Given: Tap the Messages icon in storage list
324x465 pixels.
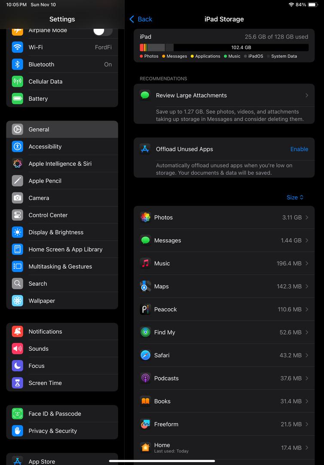Looking at the screenshot, I should click(145, 240).
